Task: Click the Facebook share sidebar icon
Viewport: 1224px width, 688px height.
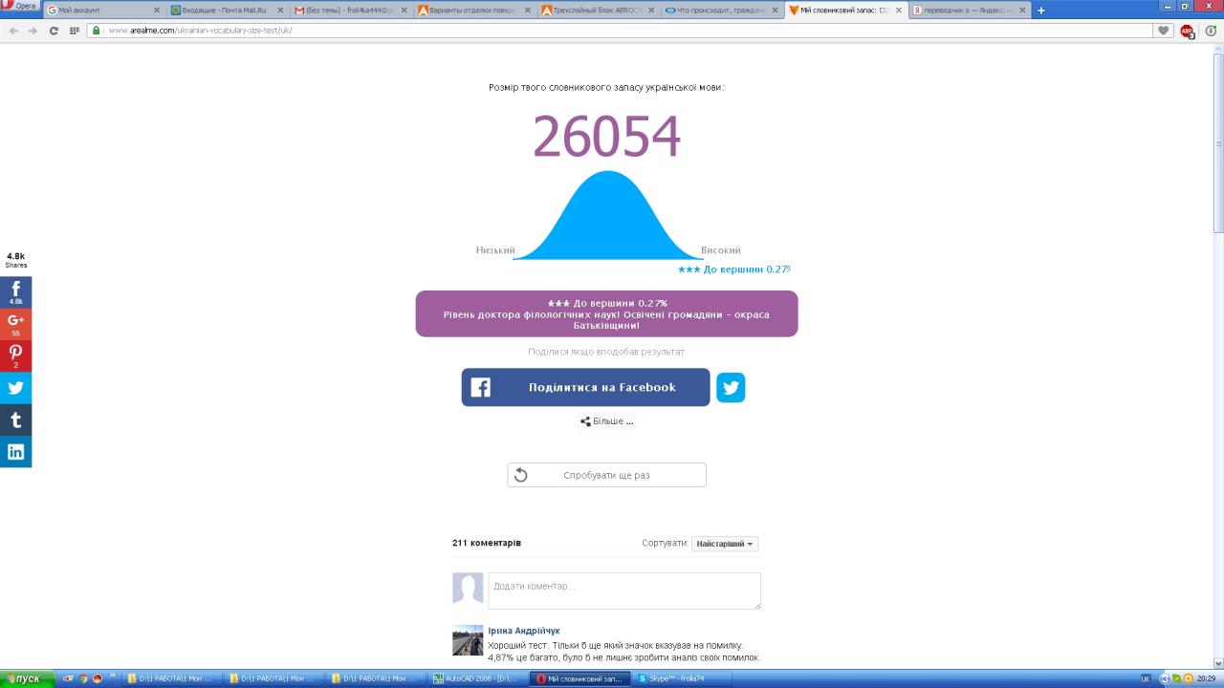Action: pyautogui.click(x=15, y=291)
